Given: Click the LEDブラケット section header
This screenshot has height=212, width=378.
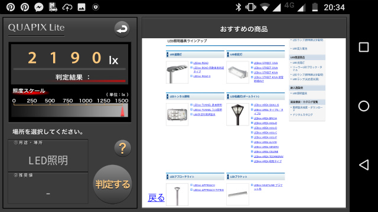Looking at the screenshot, I should pyautogui.click(x=256, y=177).
